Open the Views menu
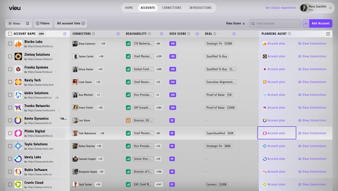This screenshot has height=191, width=338. point(14,24)
